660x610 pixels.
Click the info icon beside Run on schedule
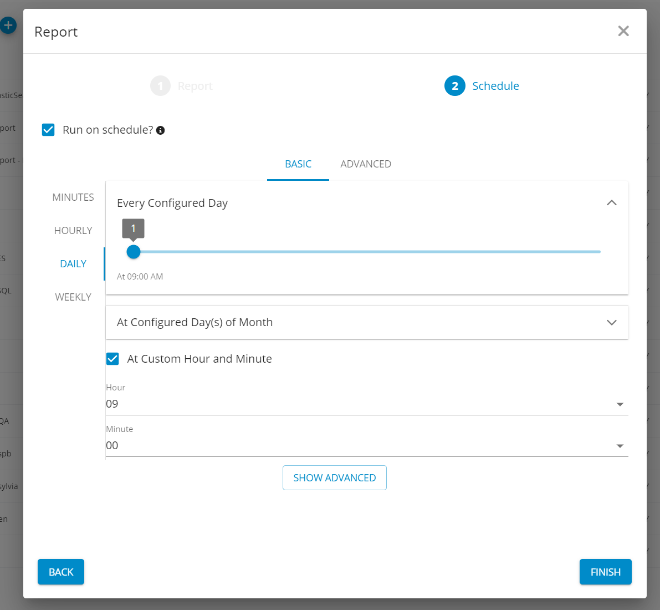coord(160,130)
